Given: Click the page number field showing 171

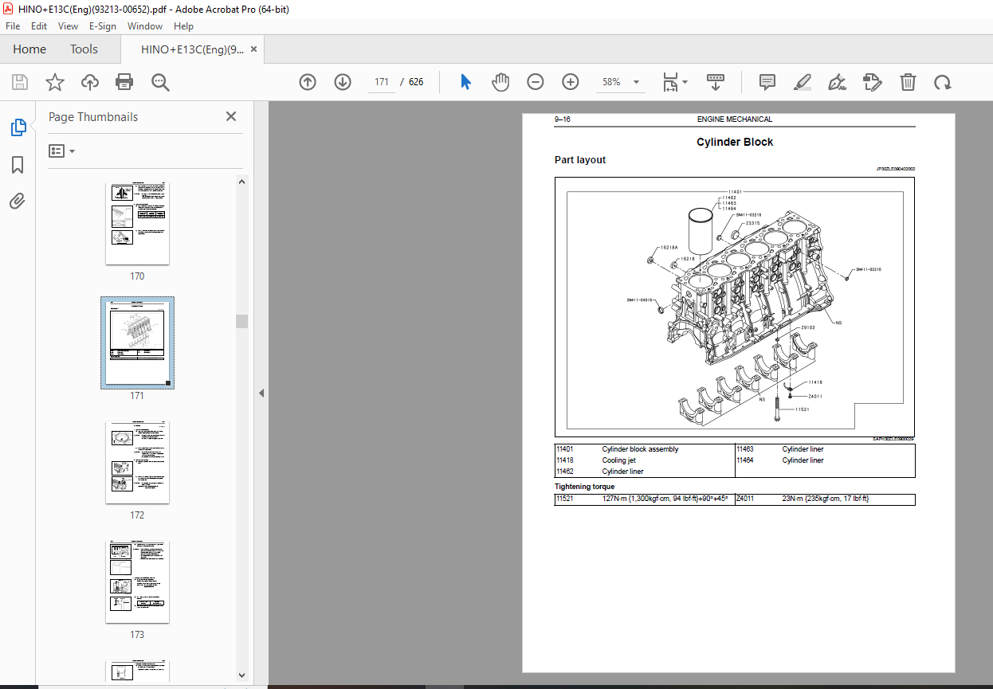Looking at the screenshot, I should click(381, 82).
